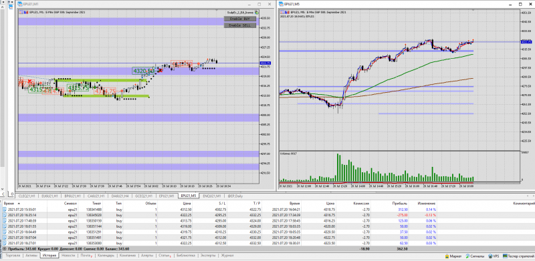The height and width of the screenshot is (261, 535).
Task: Click the deal icon for ticket 138345028
Action: coord(5,216)
